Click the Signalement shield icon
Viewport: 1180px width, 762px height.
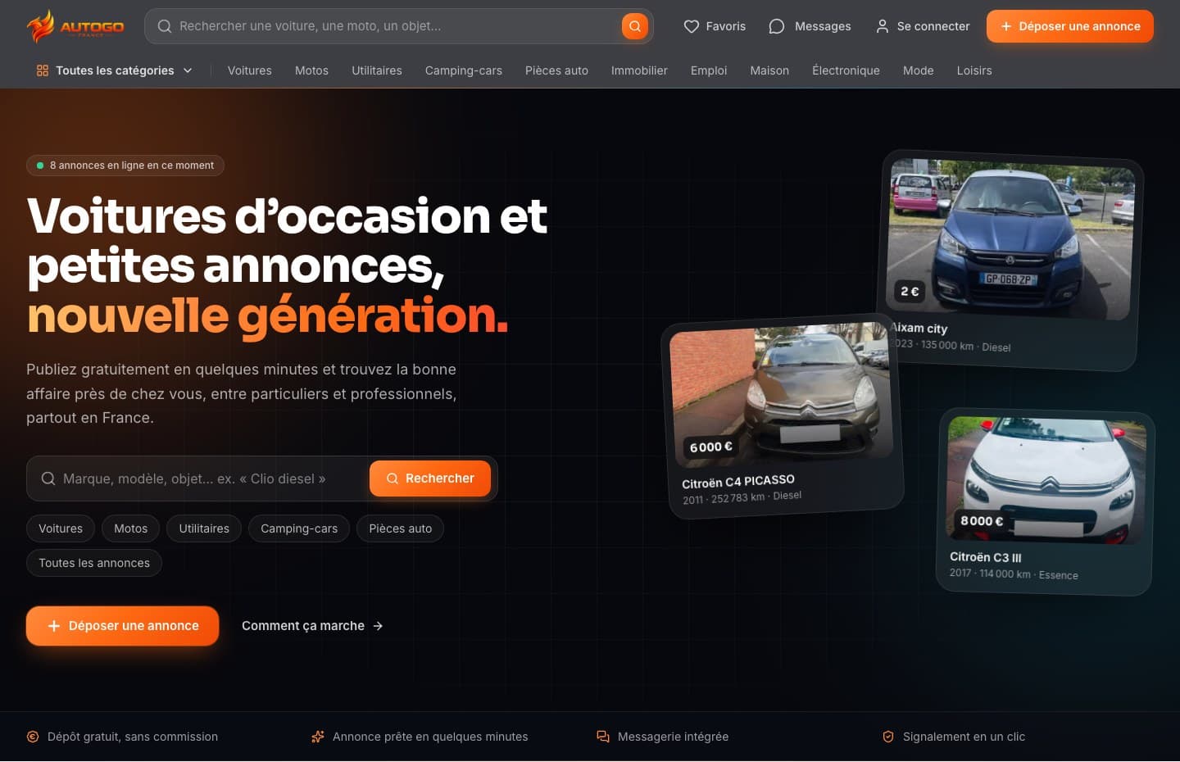(888, 737)
